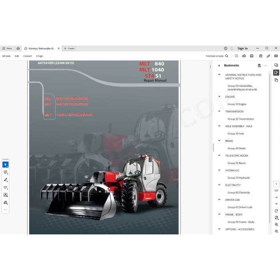Collapse the ENGINE bookmark
This screenshot has width=280, height=280.
(220, 96)
